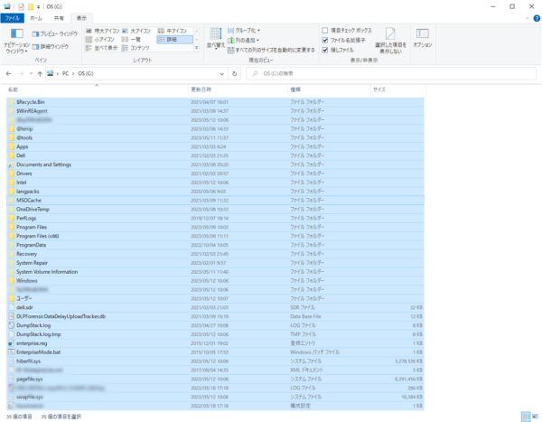Switch to the View tab

pos(81,18)
